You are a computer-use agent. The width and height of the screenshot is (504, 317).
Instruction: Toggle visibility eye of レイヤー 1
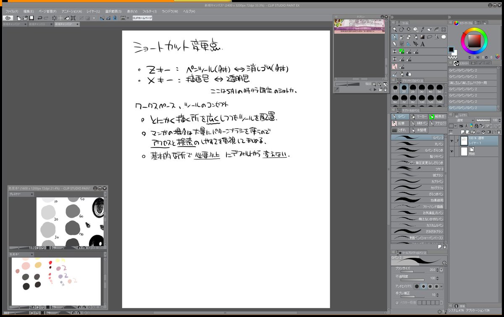pos(451,141)
